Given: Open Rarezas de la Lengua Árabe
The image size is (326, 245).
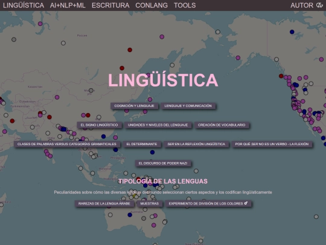Looking at the screenshot, I should 104,203.
